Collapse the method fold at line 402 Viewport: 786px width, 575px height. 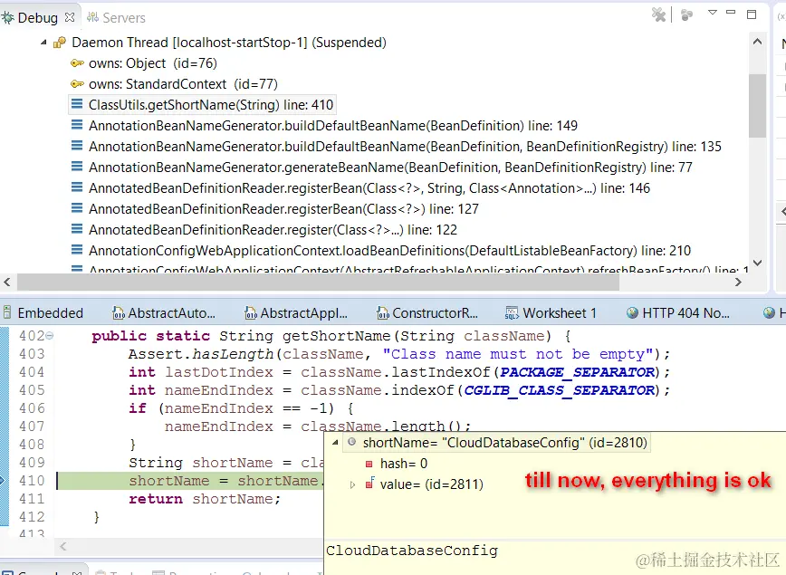pos(50,335)
